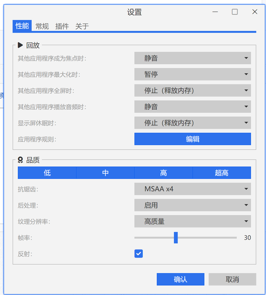Open the 其他应用程序播放音频时 dropdown
The width and height of the screenshot is (266, 295).
pyautogui.click(x=193, y=106)
